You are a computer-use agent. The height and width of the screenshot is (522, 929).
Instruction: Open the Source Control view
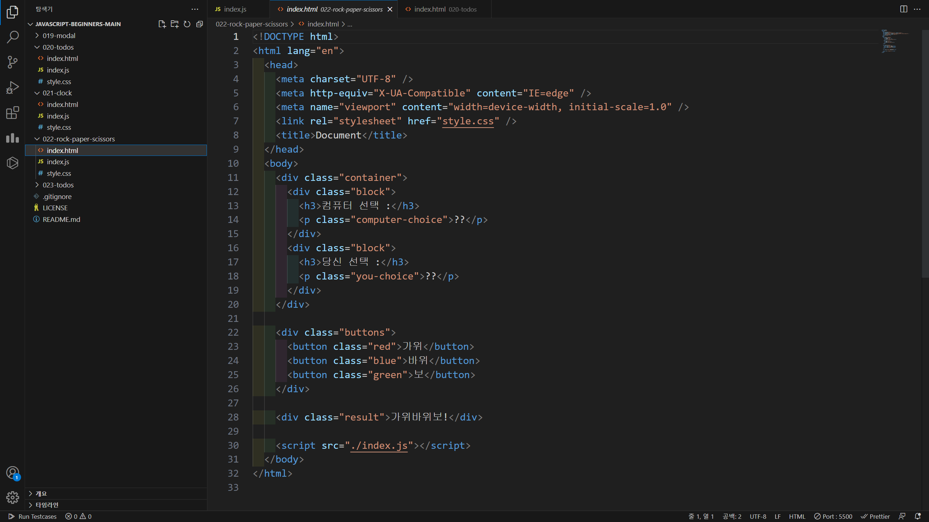[13, 62]
